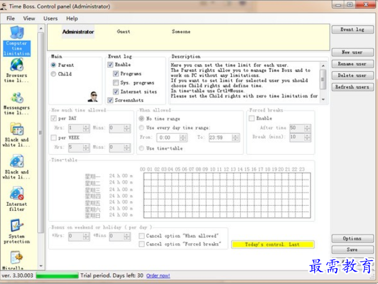Open the Users menu
The width and height of the screenshot is (378, 284).
(x=50, y=19)
